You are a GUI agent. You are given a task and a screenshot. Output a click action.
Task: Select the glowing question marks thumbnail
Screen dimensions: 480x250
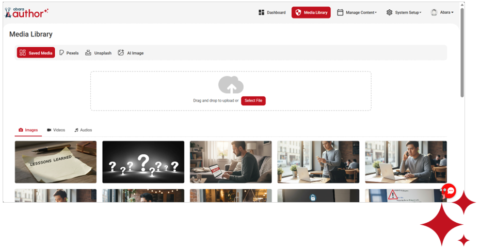pyautogui.click(x=143, y=162)
